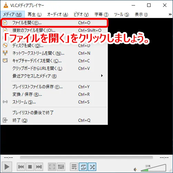Click the playback seek bar
Image resolution: width=173 pixels, height=173 pixels.
[x=86, y=157]
